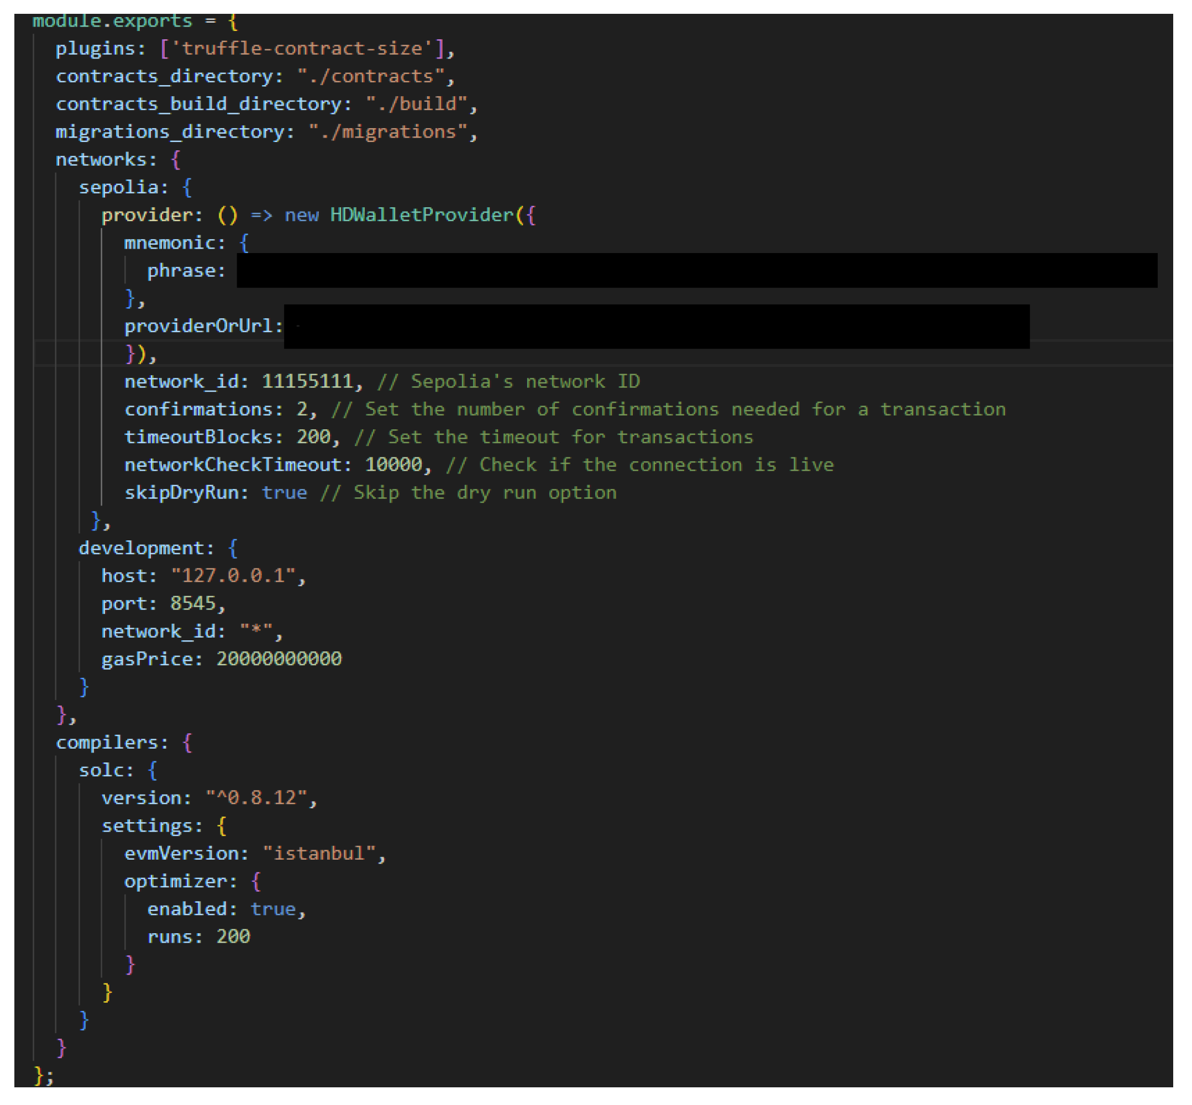1192x1105 pixels.
Task: Place cursor on network_id value 11155111
Action: [x=307, y=381]
